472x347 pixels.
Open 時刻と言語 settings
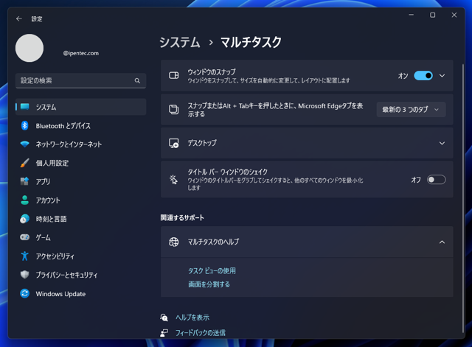[80, 219]
